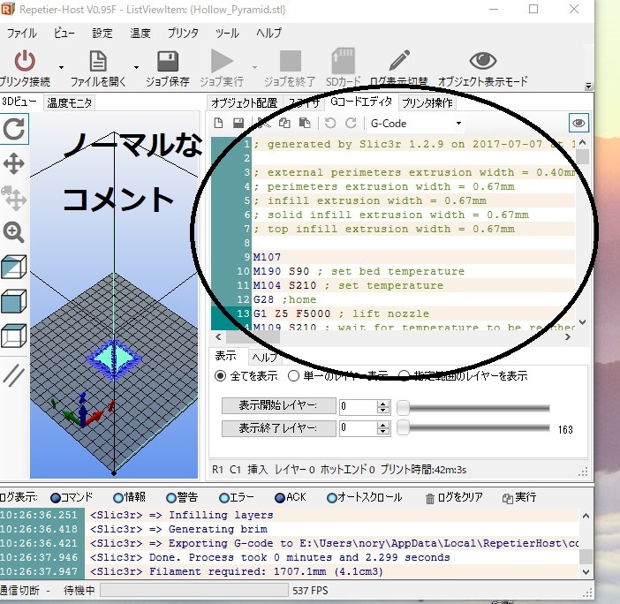Open the ビュー menu
The width and height of the screenshot is (620, 604).
coord(64,33)
